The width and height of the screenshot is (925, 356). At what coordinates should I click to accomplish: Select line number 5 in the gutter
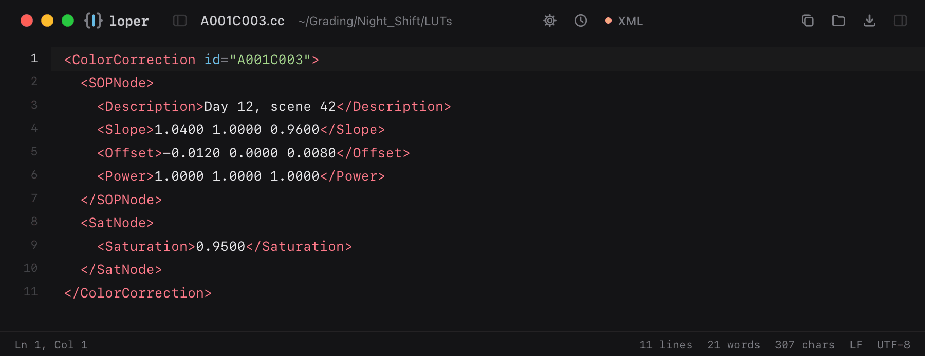pyautogui.click(x=34, y=152)
